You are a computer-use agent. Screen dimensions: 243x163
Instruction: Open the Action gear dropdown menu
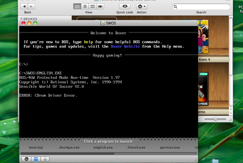141,6
